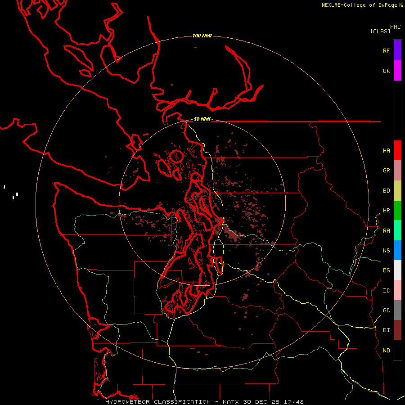The width and height of the screenshot is (405, 405).
Task: Click the RF legend label
Action: pos(386,50)
